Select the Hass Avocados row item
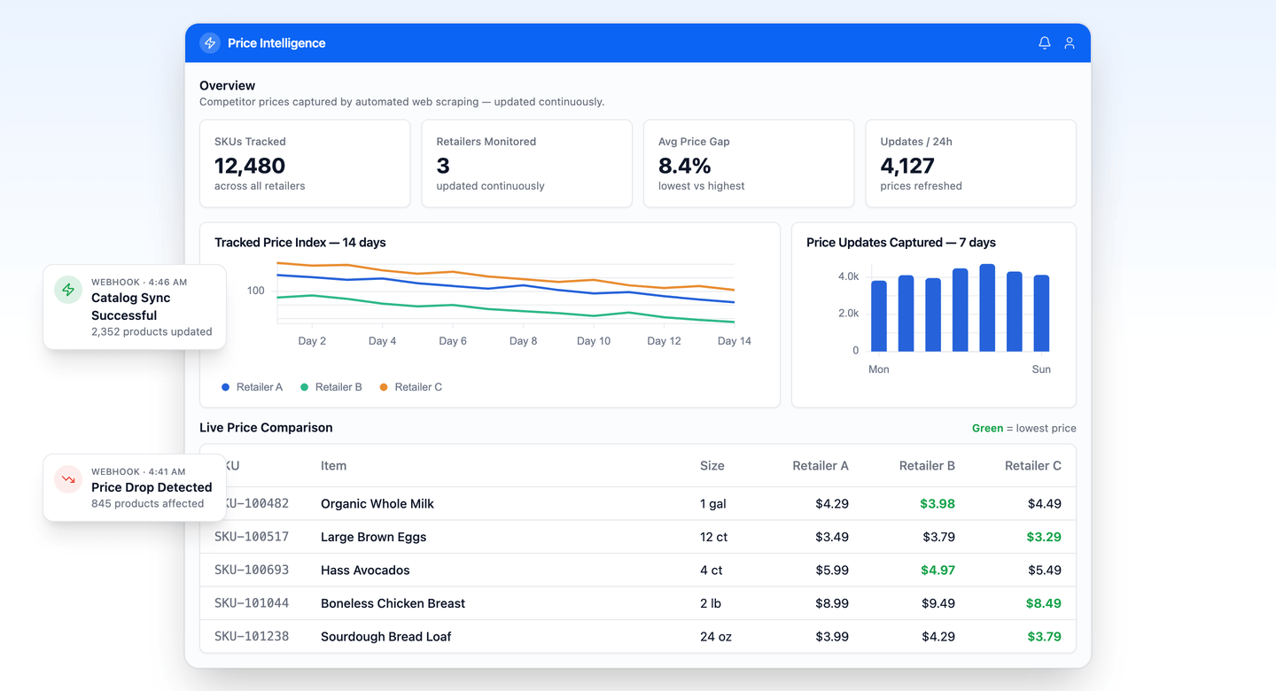The height and width of the screenshot is (691, 1276). click(x=365, y=570)
